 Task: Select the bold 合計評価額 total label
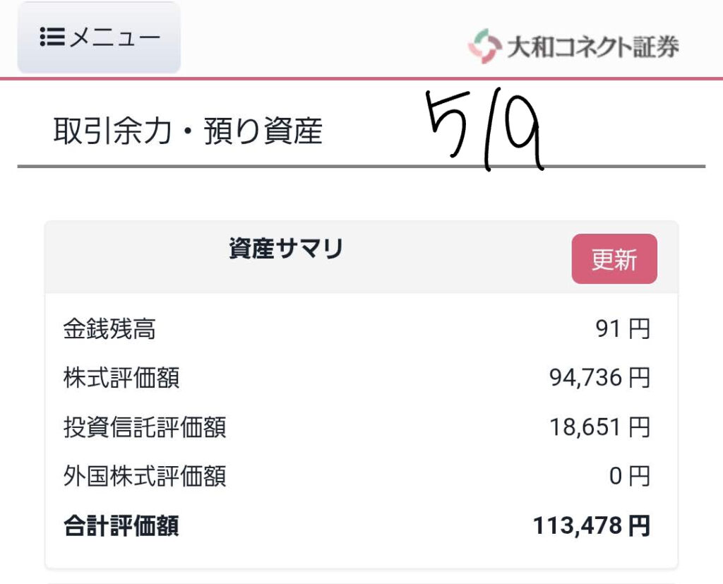(x=121, y=526)
